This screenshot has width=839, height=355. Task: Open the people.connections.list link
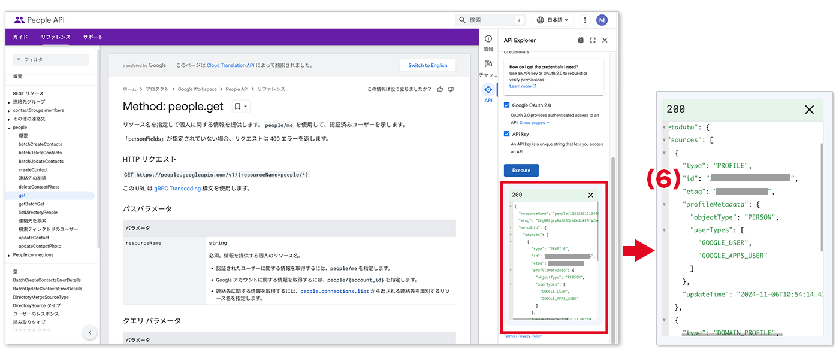pos(334,291)
